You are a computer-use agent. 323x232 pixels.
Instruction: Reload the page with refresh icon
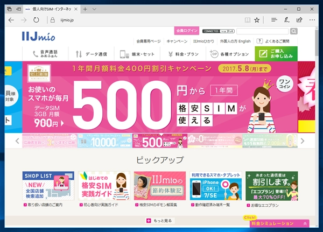point(36,20)
